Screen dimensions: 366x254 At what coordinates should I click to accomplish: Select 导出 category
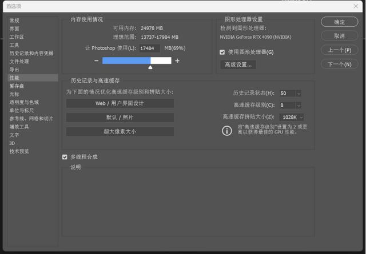tap(14, 70)
